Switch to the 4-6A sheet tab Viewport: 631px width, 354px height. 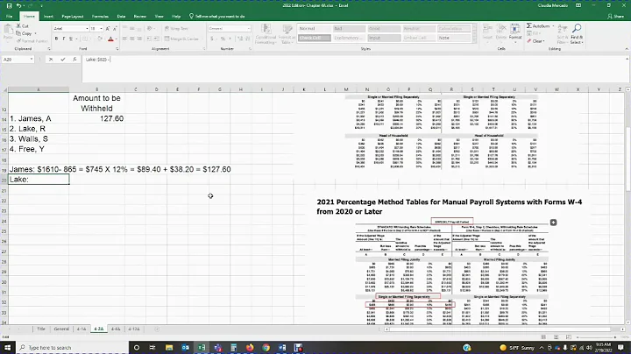[116, 329]
